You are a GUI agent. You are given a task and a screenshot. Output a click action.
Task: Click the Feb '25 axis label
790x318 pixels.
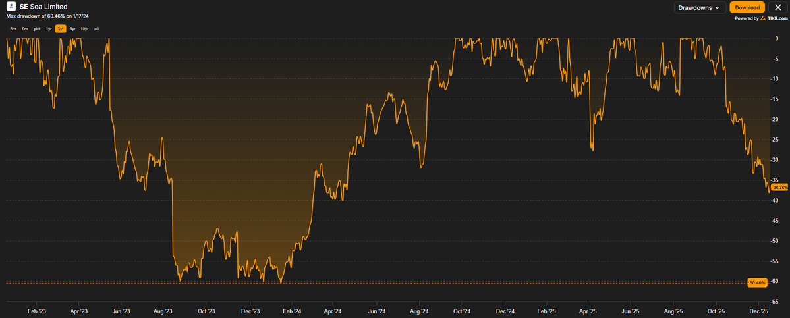(547, 313)
